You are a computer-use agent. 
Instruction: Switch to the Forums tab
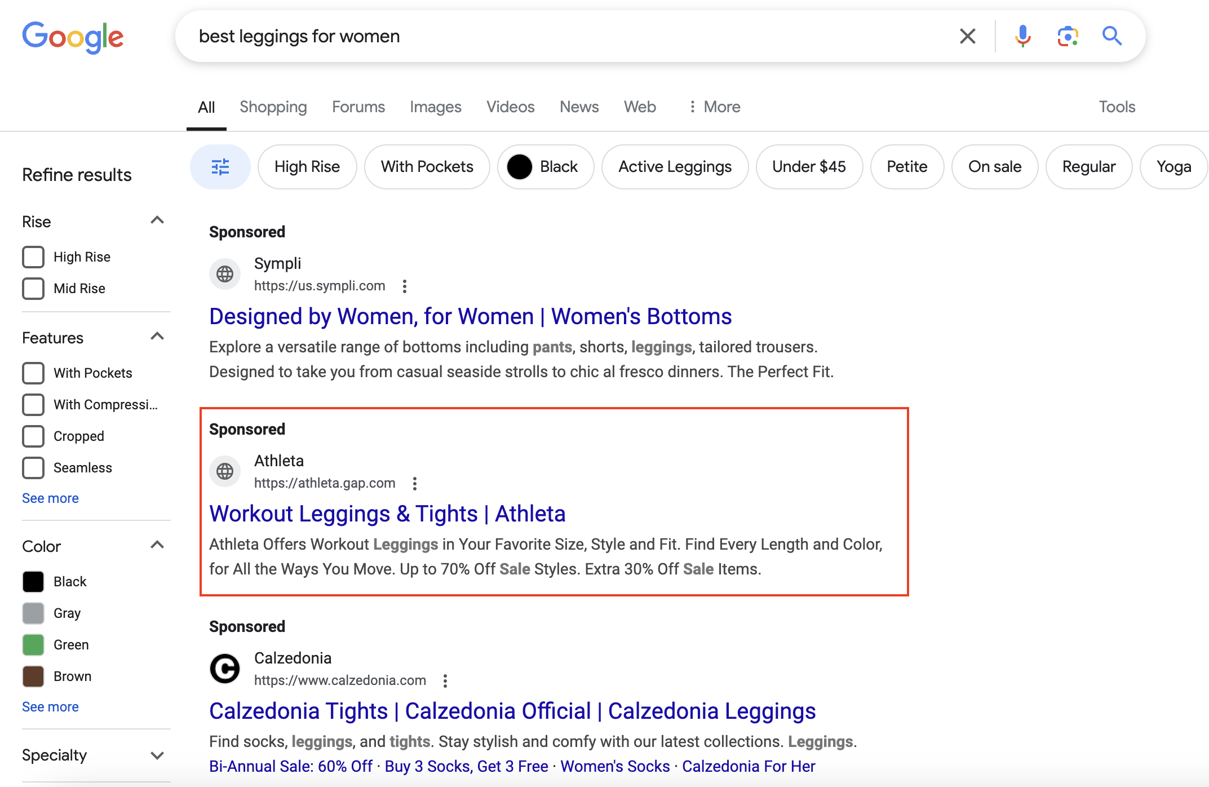[358, 107]
